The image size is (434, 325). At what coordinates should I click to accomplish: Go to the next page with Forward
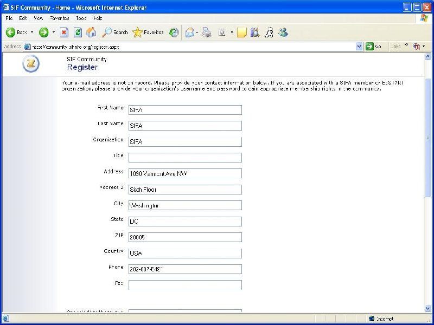pos(43,32)
